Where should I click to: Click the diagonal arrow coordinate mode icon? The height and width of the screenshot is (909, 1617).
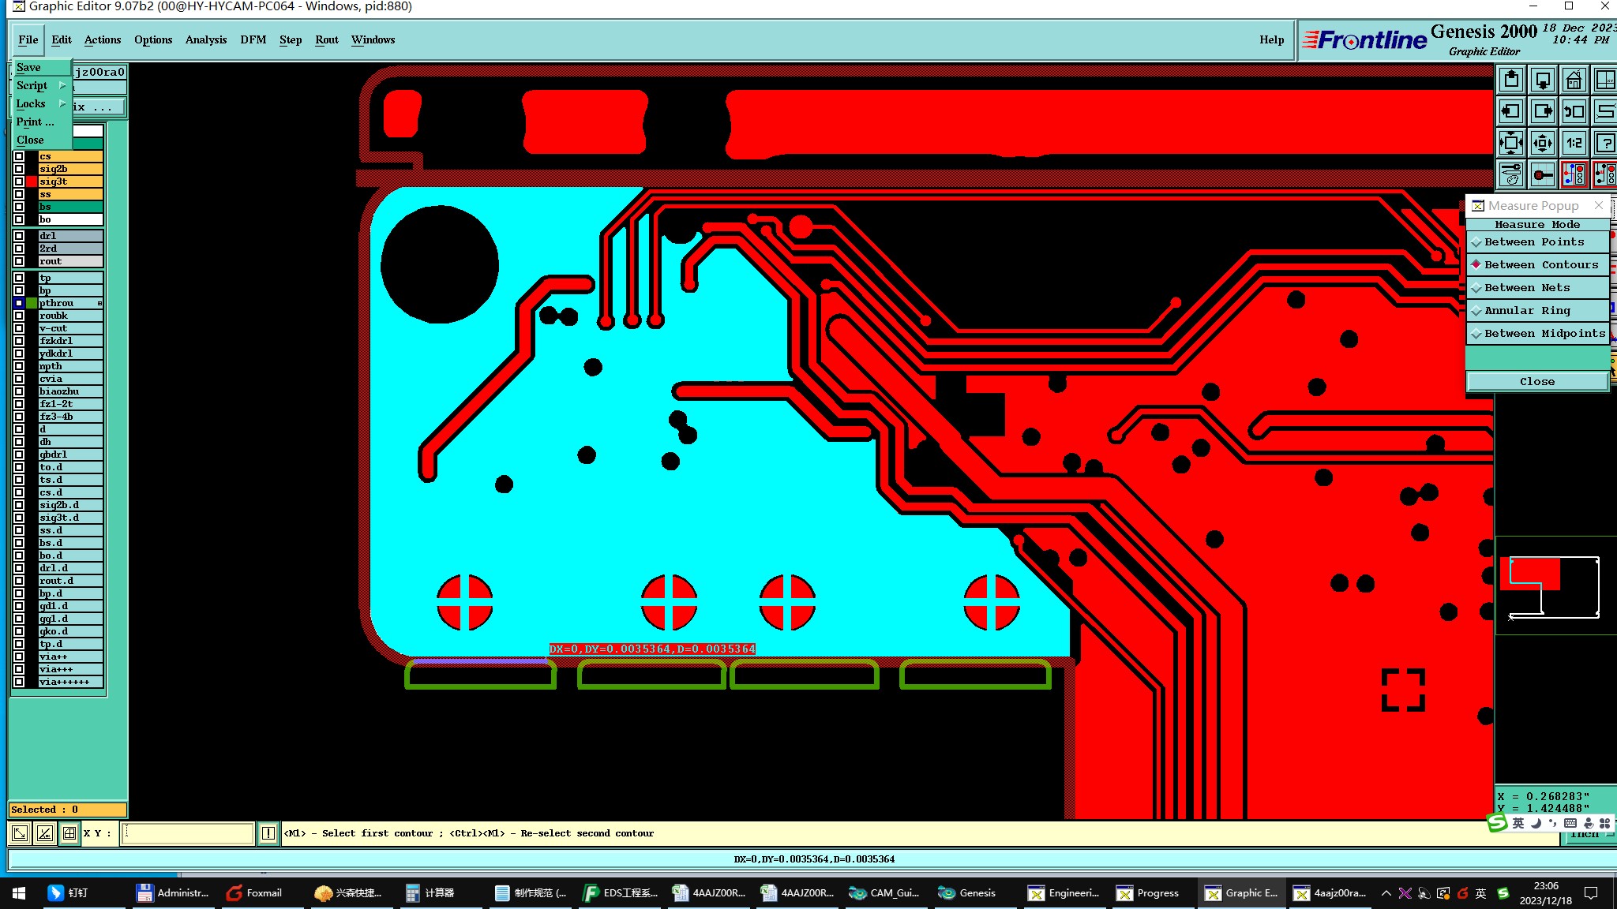pyautogui.click(x=20, y=833)
